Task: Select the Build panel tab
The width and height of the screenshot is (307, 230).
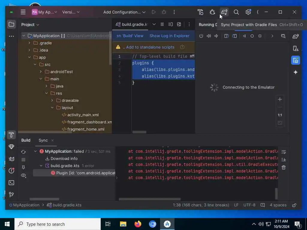Action: click(26, 140)
